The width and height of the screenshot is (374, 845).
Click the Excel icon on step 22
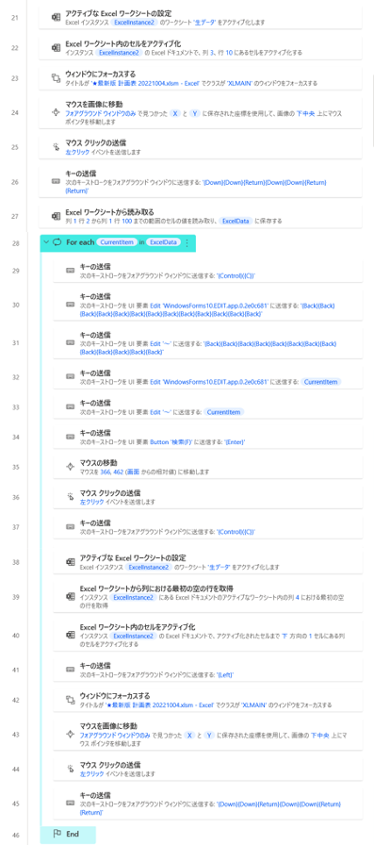56,47
